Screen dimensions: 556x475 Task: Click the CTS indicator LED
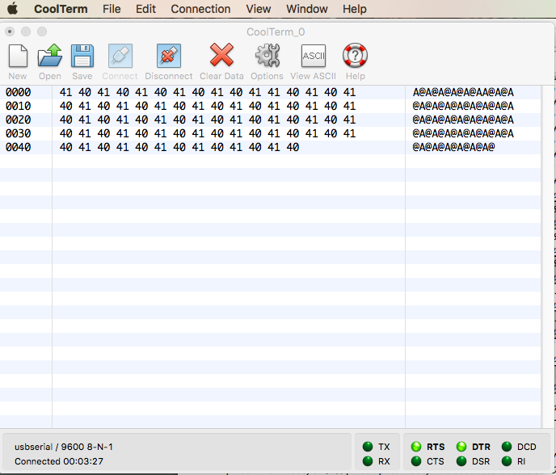coord(416,461)
